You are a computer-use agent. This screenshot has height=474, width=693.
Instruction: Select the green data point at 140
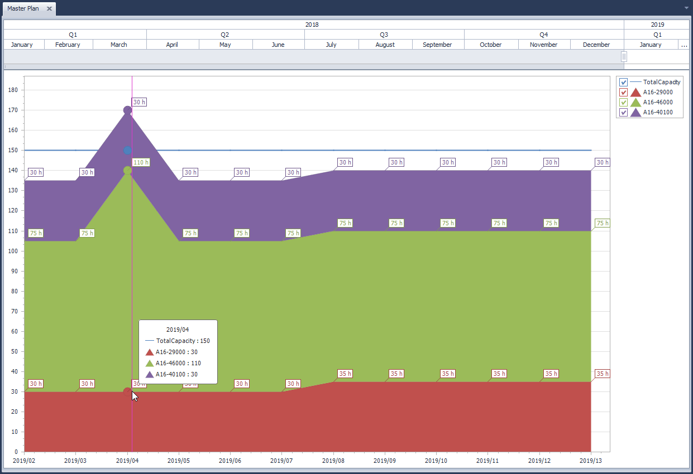coord(127,171)
